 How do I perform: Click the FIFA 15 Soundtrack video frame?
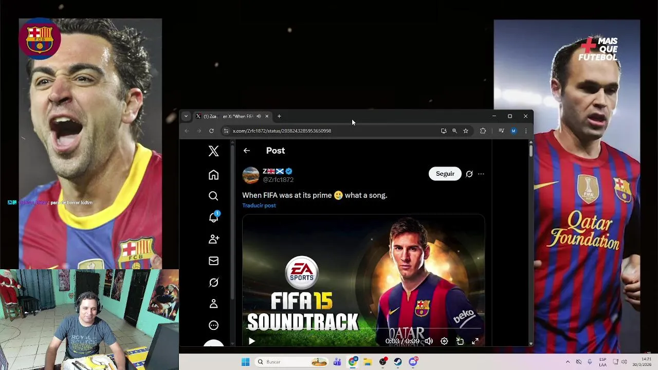click(x=363, y=280)
